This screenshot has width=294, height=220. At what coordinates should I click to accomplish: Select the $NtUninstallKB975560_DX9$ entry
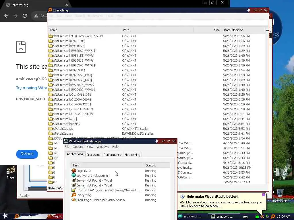pyautogui.click(x=73, y=75)
